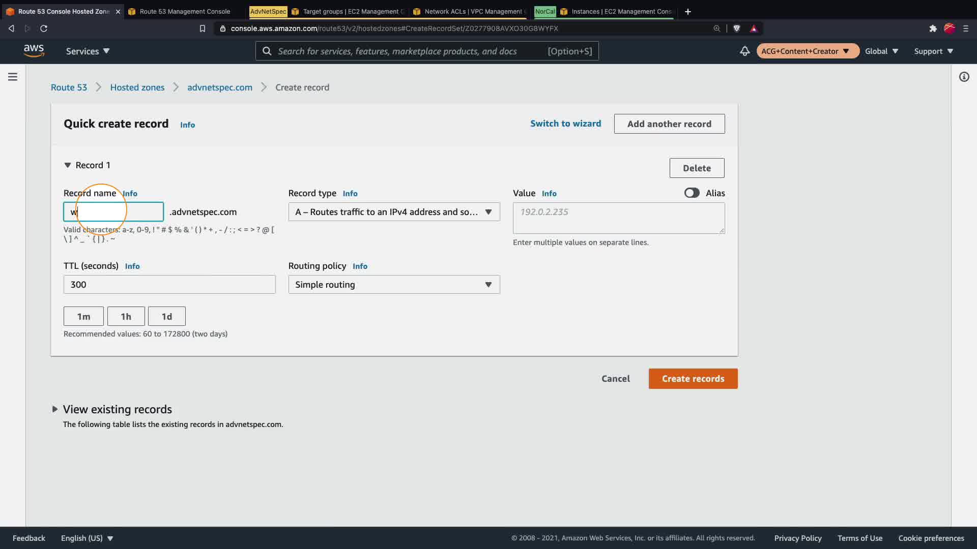This screenshot has height=549, width=977.
Task: Reload the page with the refresh icon
Action: 44,28
